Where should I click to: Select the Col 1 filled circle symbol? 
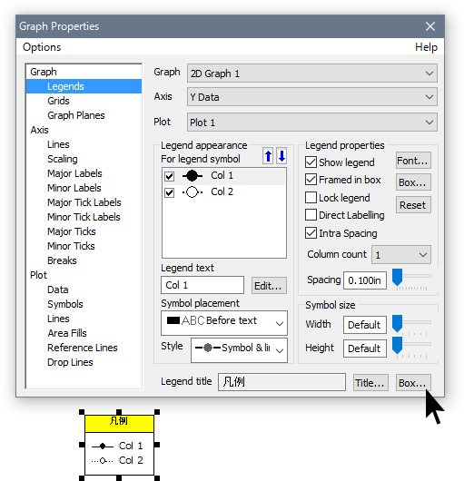[193, 176]
